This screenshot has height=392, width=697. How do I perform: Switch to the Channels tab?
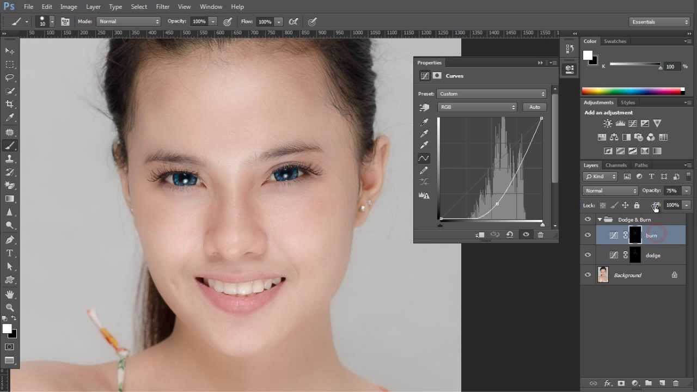click(x=616, y=165)
